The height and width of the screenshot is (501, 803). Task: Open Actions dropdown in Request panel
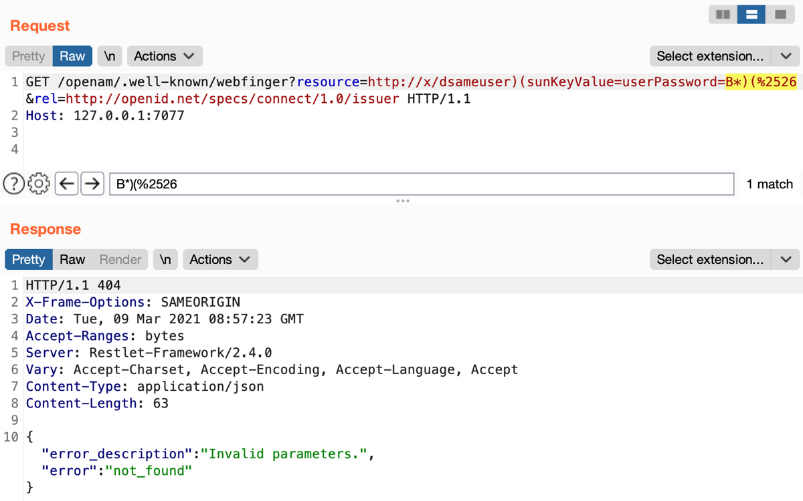(x=164, y=56)
